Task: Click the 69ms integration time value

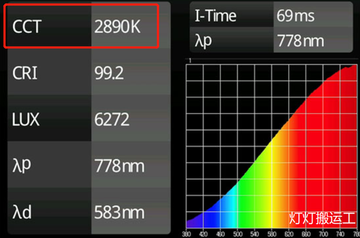Action: pyautogui.click(x=295, y=16)
